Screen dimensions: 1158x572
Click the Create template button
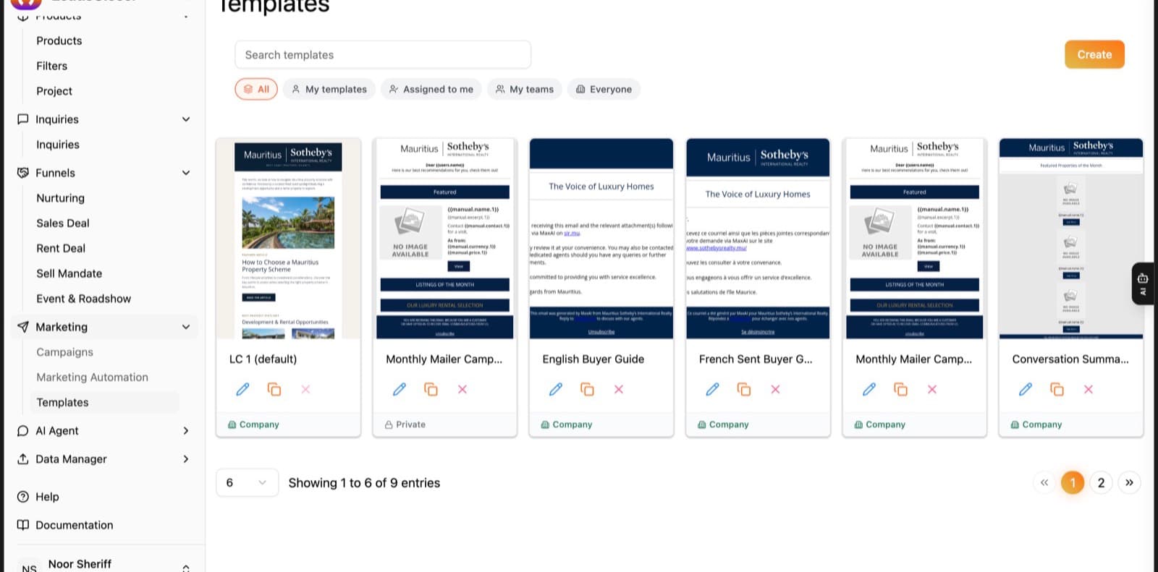(x=1094, y=54)
